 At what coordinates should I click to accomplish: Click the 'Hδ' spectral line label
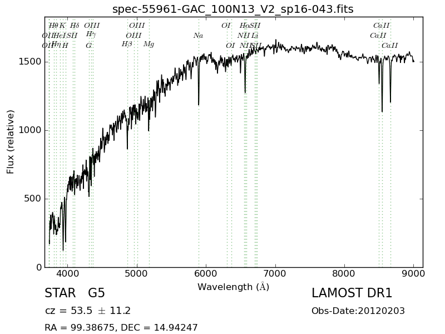click(x=75, y=26)
